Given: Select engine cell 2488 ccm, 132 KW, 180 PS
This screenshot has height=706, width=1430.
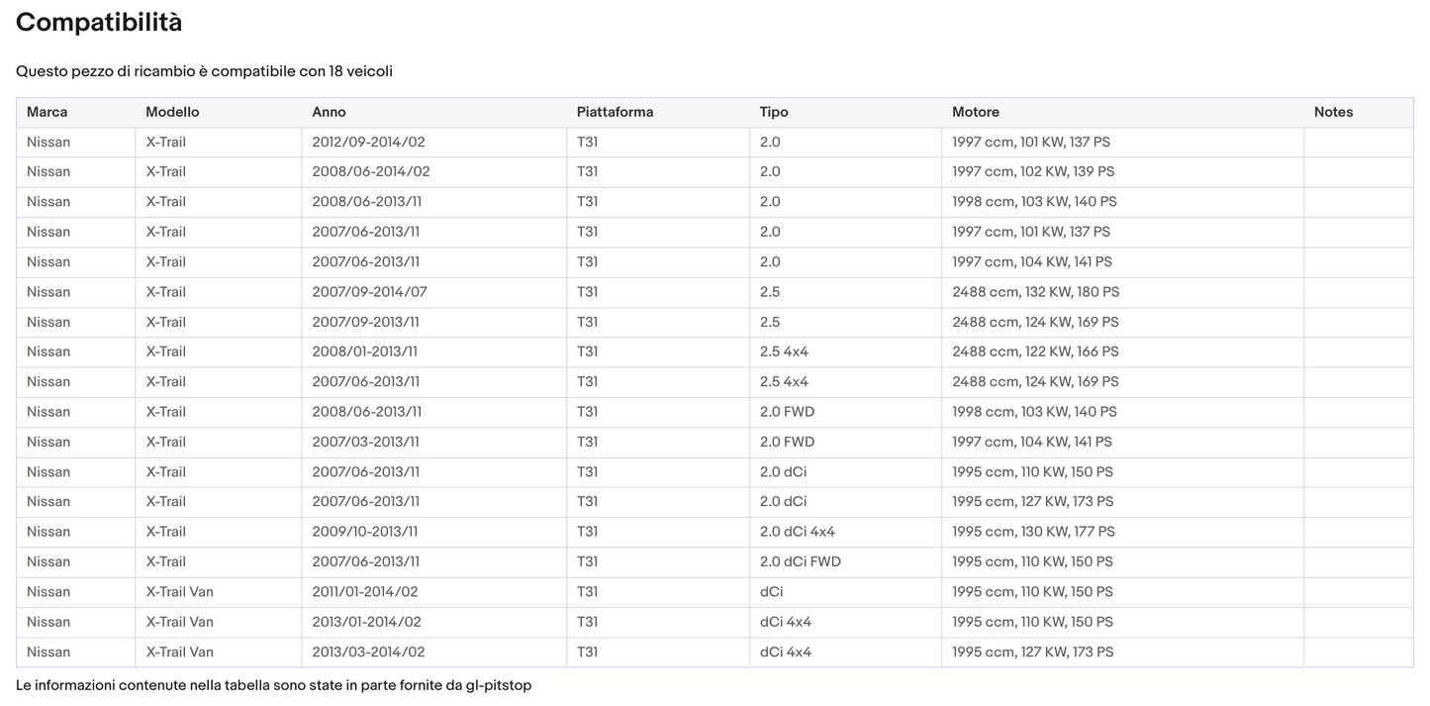Looking at the screenshot, I should pyautogui.click(x=1035, y=292).
